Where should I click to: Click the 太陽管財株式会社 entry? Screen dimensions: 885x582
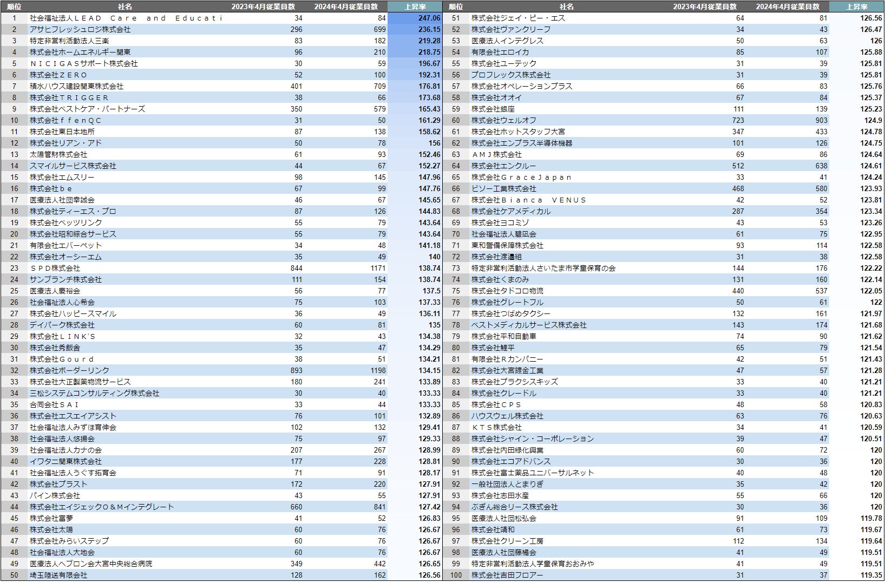[x=58, y=154]
